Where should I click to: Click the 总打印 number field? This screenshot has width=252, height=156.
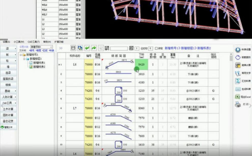click(x=150, y=48)
